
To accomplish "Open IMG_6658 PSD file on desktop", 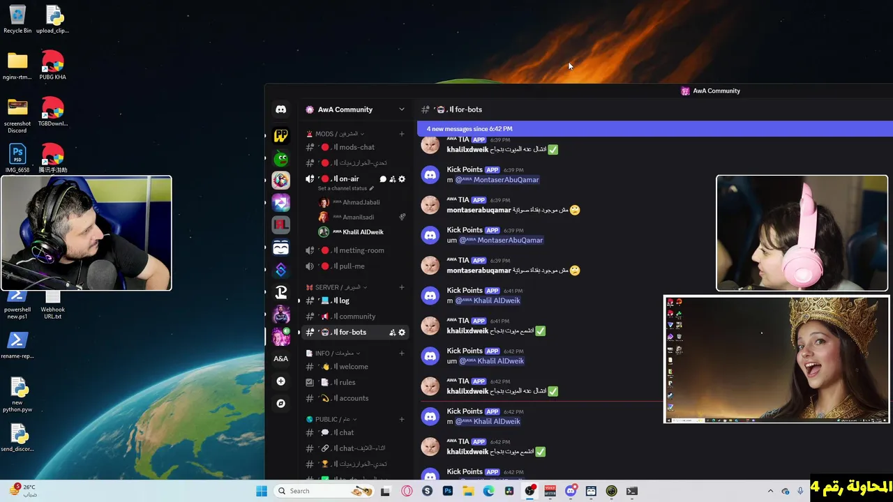I will [17, 159].
